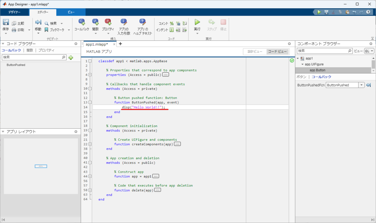Select ButtonPushed in the Code Browser list
The image size is (376, 223).
click(x=16, y=65)
